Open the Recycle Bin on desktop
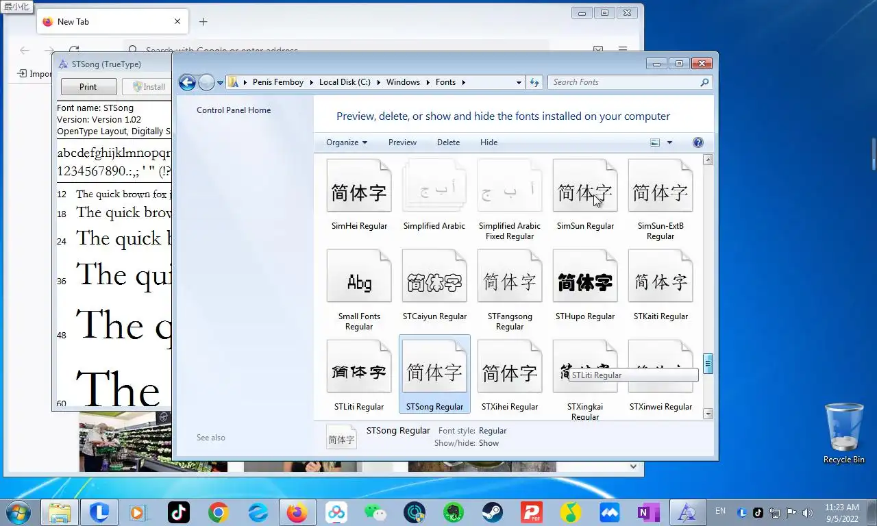Screen dimensions: 877x526 coord(844,433)
